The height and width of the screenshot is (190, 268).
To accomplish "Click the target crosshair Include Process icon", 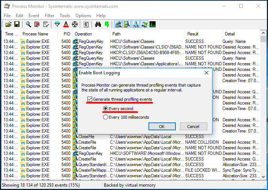I will click(x=75, y=24).
